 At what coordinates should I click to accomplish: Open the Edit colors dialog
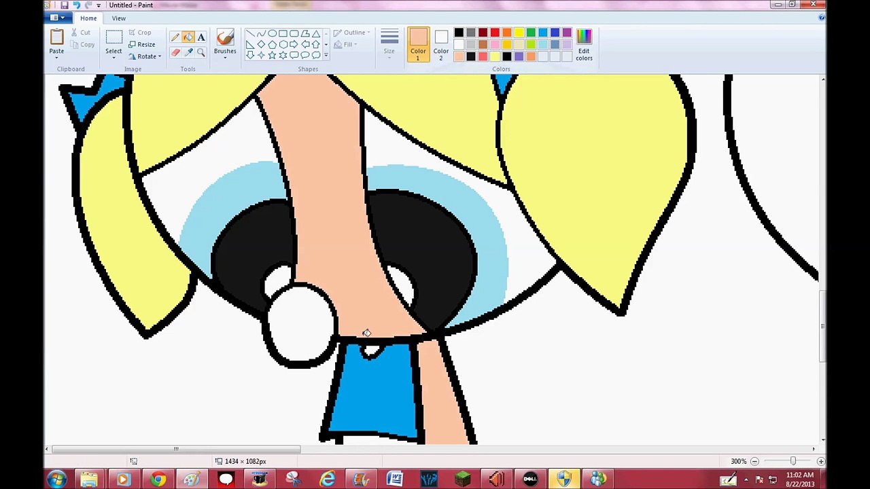coord(584,44)
